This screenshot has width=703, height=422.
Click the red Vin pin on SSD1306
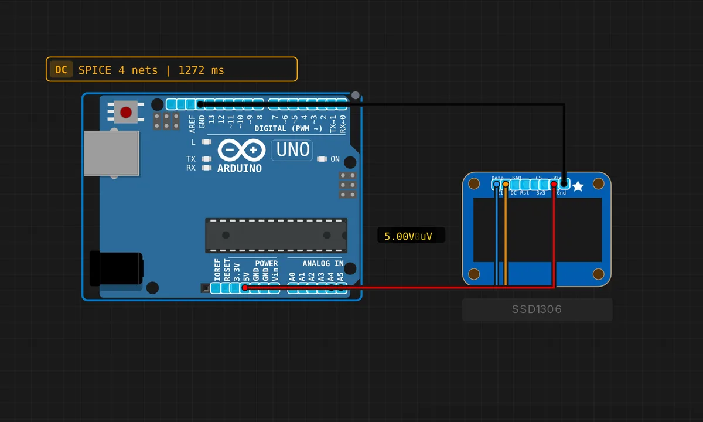[554, 185]
